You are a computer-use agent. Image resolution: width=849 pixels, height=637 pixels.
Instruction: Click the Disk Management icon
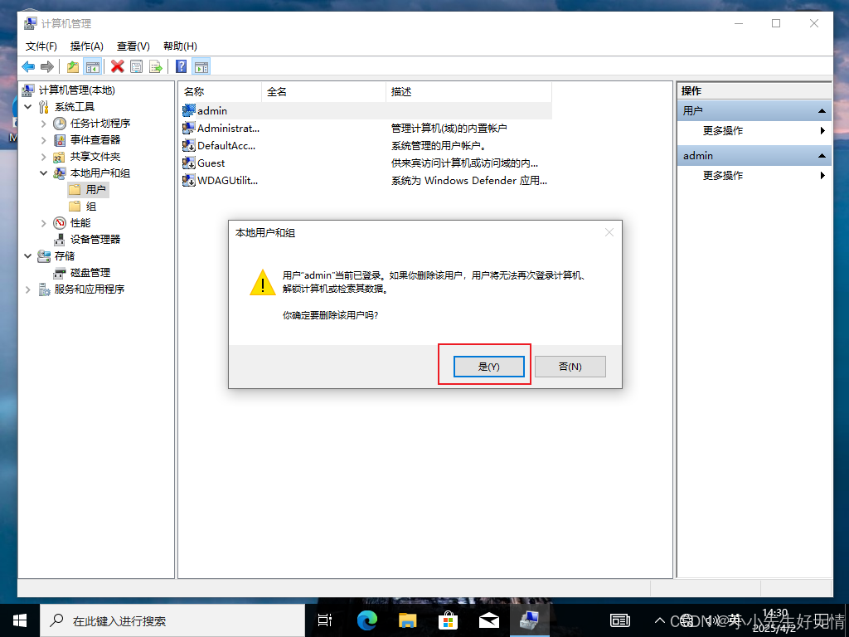click(x=60, y=272)
